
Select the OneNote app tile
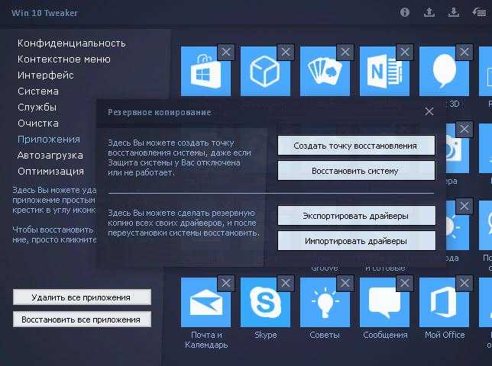pyautogui.click(x=384, y=71)
